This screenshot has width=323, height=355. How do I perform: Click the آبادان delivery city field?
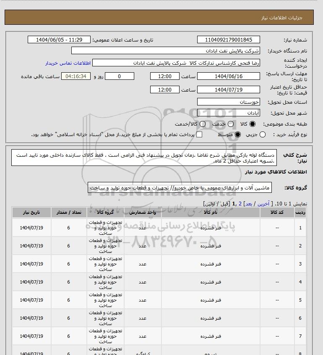229,113
